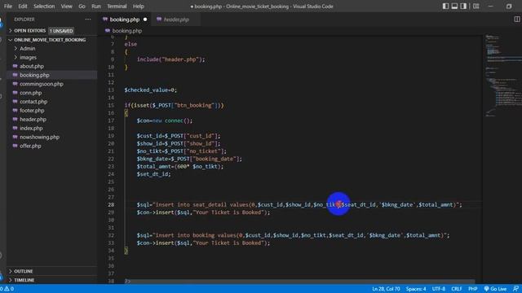Open about.php in the explorer
This screenshot has width=522, height=293.
pyautogui.click(x=32, y=66)
